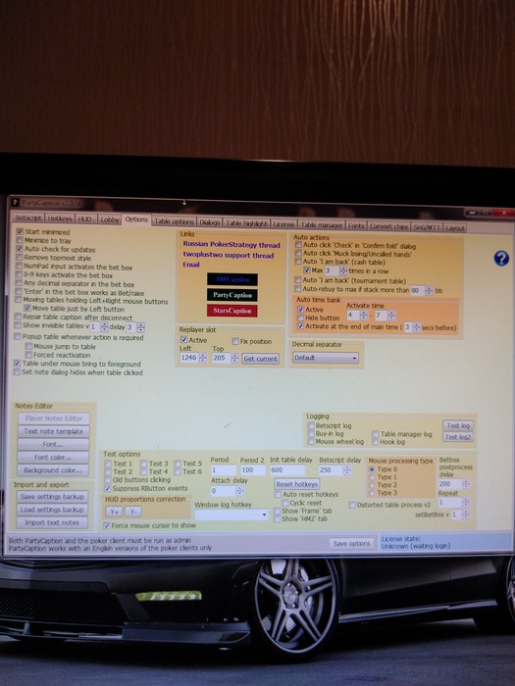Click the 888Caption logo button
The height and width of the screenshot is (686, 515).
[x=232, y=279]
